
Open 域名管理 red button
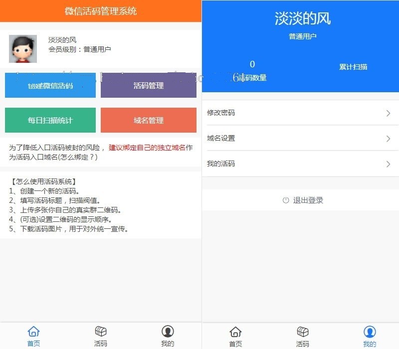149,120
